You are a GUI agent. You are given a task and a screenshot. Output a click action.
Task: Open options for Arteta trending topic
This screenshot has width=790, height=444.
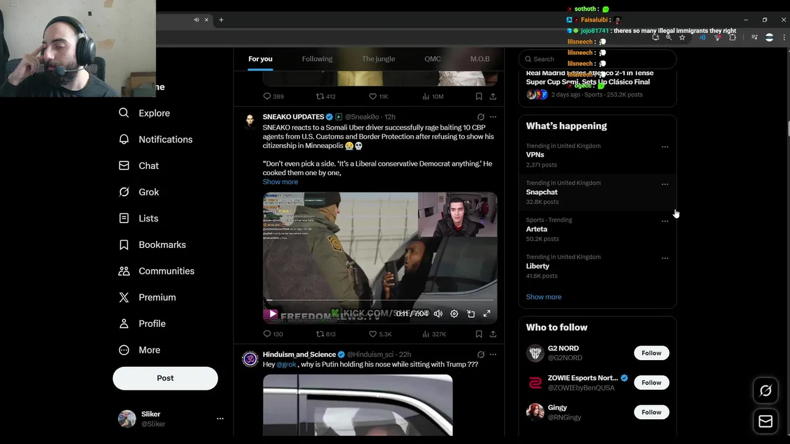pyautogui.click(x=665, y=221)
